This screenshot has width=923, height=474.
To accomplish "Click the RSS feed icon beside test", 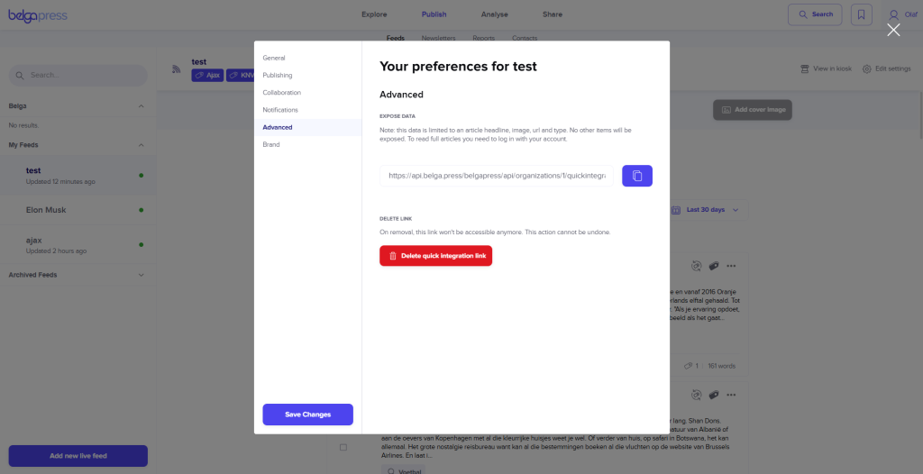I will tap(178, 69).
